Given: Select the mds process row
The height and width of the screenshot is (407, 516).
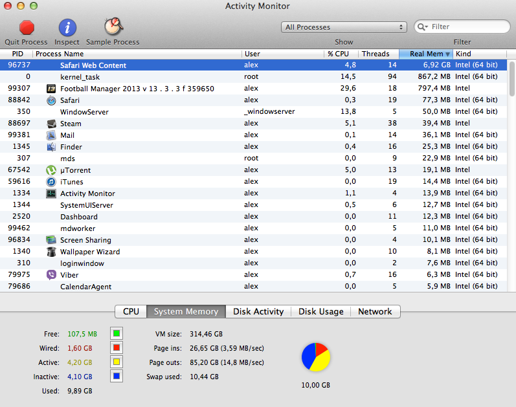Looking at the screenshot, I should point(253,159).
